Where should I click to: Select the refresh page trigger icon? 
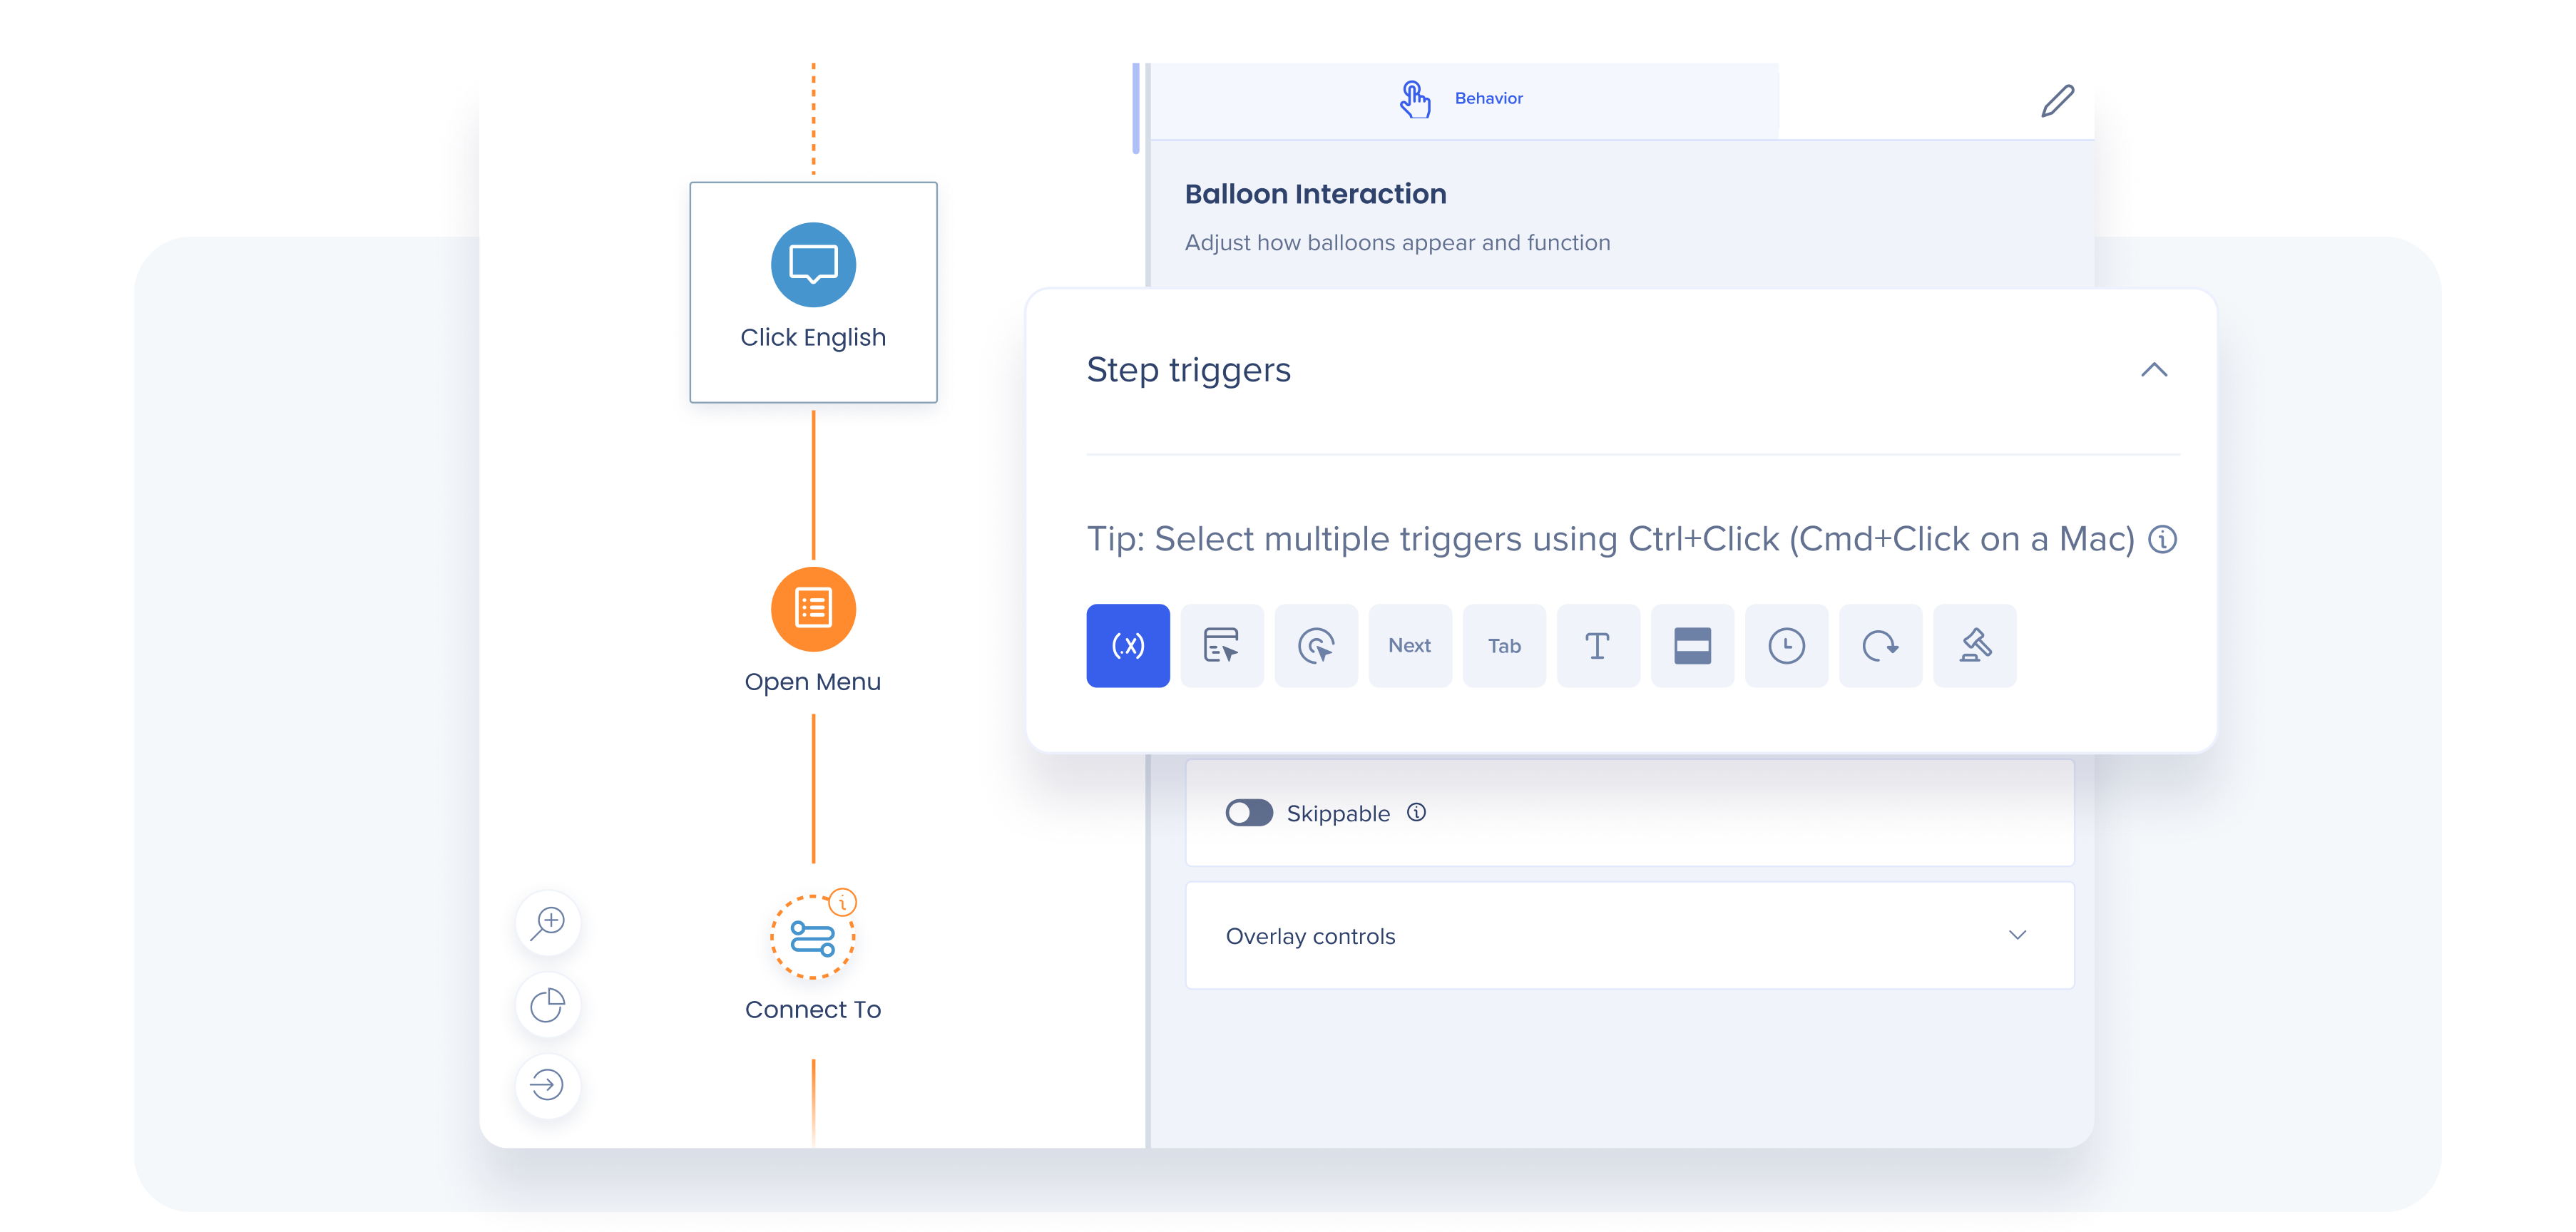[x=1879, y=645]
